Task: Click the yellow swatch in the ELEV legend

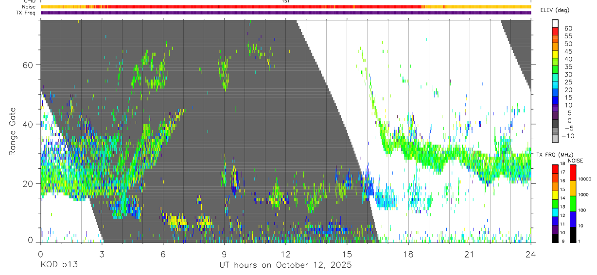Action: click(555, 54)
